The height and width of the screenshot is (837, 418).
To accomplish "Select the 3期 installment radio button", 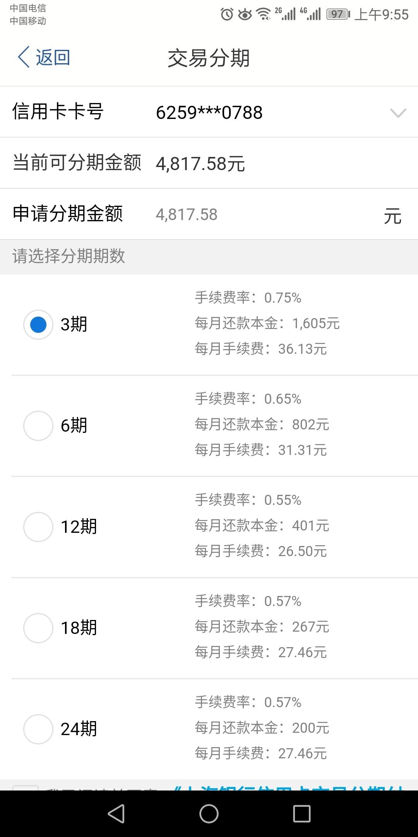I will coord(38,325).
